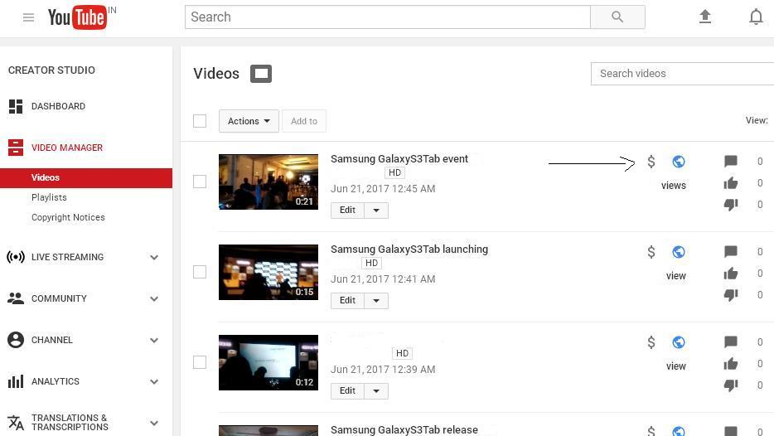Viewport: 774px width, 436px height.
Task: Open the hamburger guide menu
Action: [x=29, y=17]
